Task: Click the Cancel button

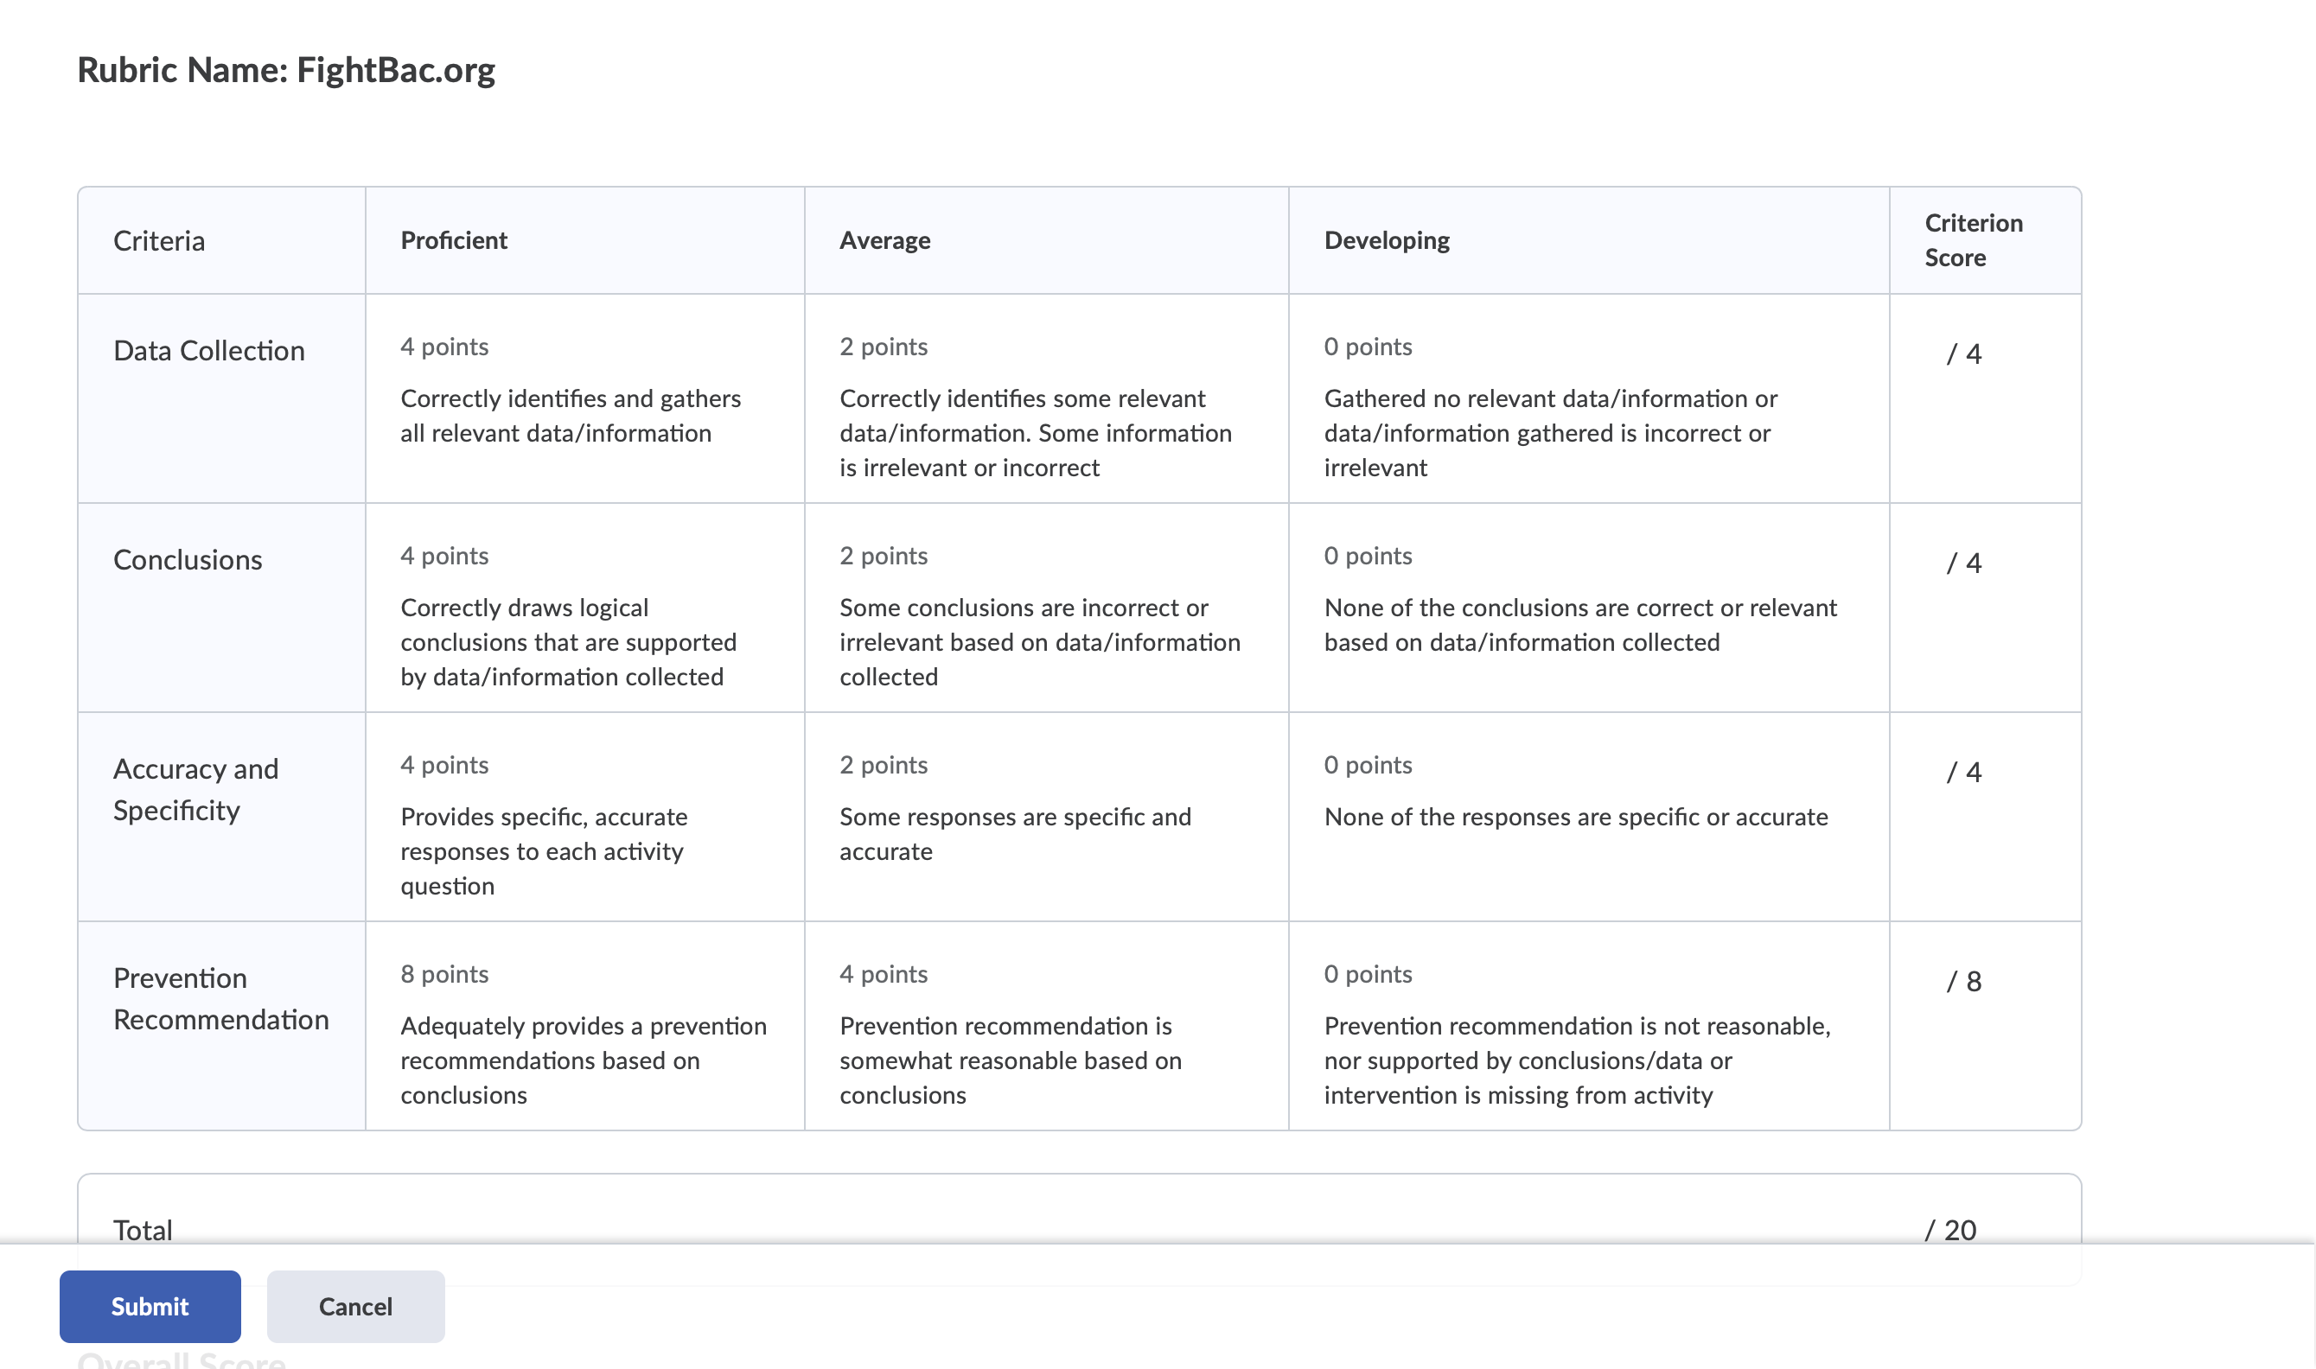Action: pos(355,1306)
